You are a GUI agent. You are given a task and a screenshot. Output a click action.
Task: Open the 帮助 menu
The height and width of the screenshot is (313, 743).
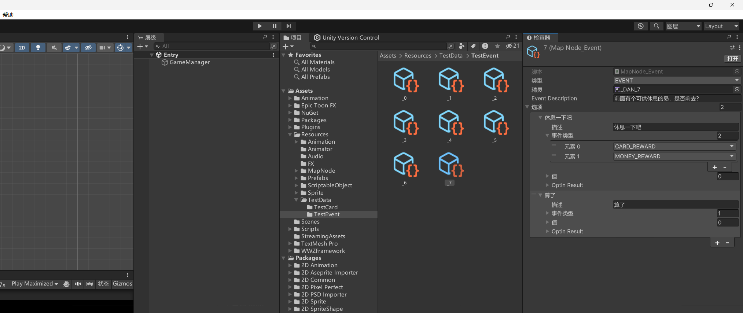[x=8, y=15]
